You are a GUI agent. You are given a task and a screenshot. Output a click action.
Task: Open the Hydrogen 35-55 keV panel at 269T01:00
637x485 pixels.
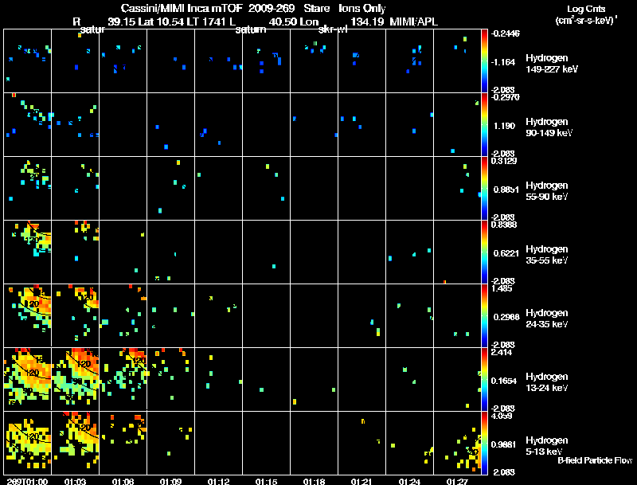pos(27,252)
